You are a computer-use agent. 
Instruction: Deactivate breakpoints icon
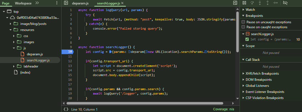point(285,3)
